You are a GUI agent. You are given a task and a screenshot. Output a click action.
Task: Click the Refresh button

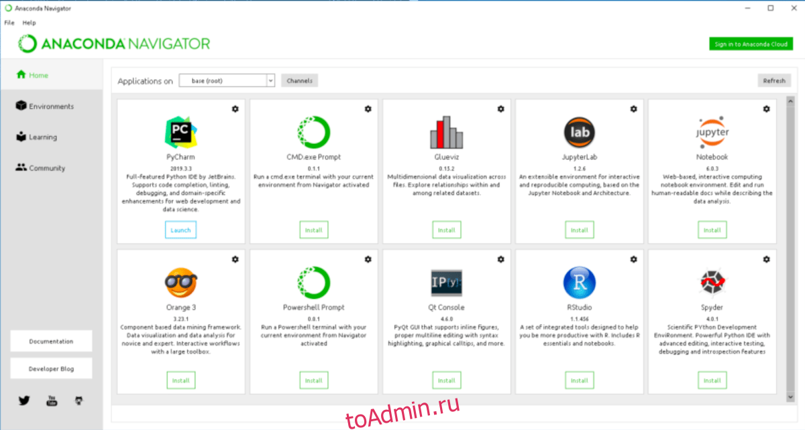pos(773,80)
